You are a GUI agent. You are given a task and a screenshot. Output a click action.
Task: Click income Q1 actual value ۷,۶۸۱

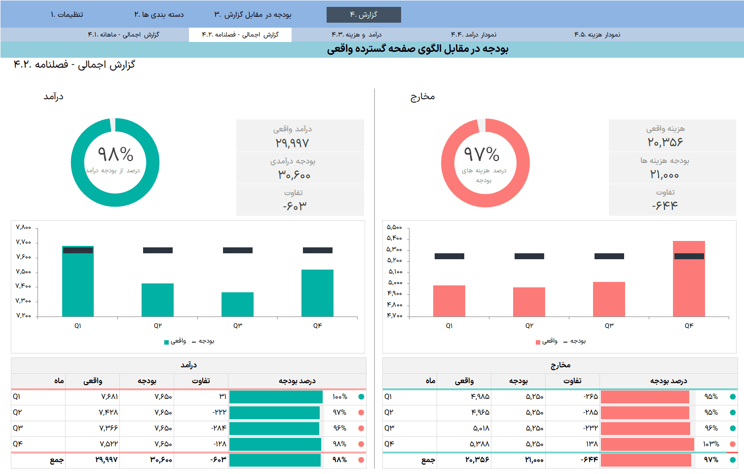[110, 396]
